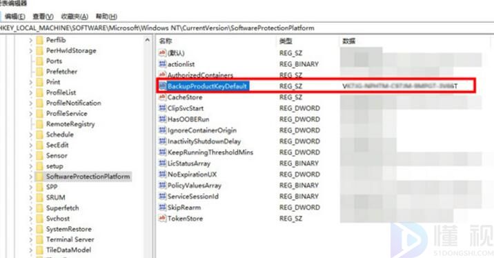Click the CacheStore string icon
Screen dimensions: 494x258
click(x=162, y=97)
